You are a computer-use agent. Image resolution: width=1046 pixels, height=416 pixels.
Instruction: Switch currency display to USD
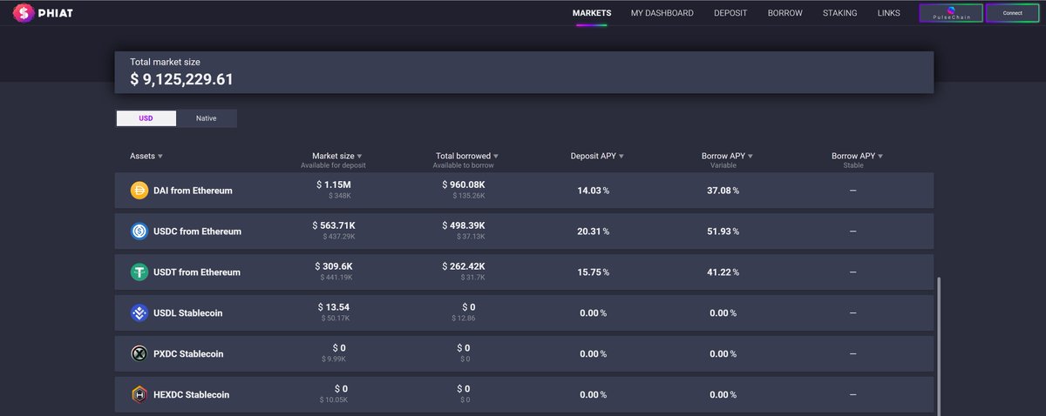pos(146,118)
